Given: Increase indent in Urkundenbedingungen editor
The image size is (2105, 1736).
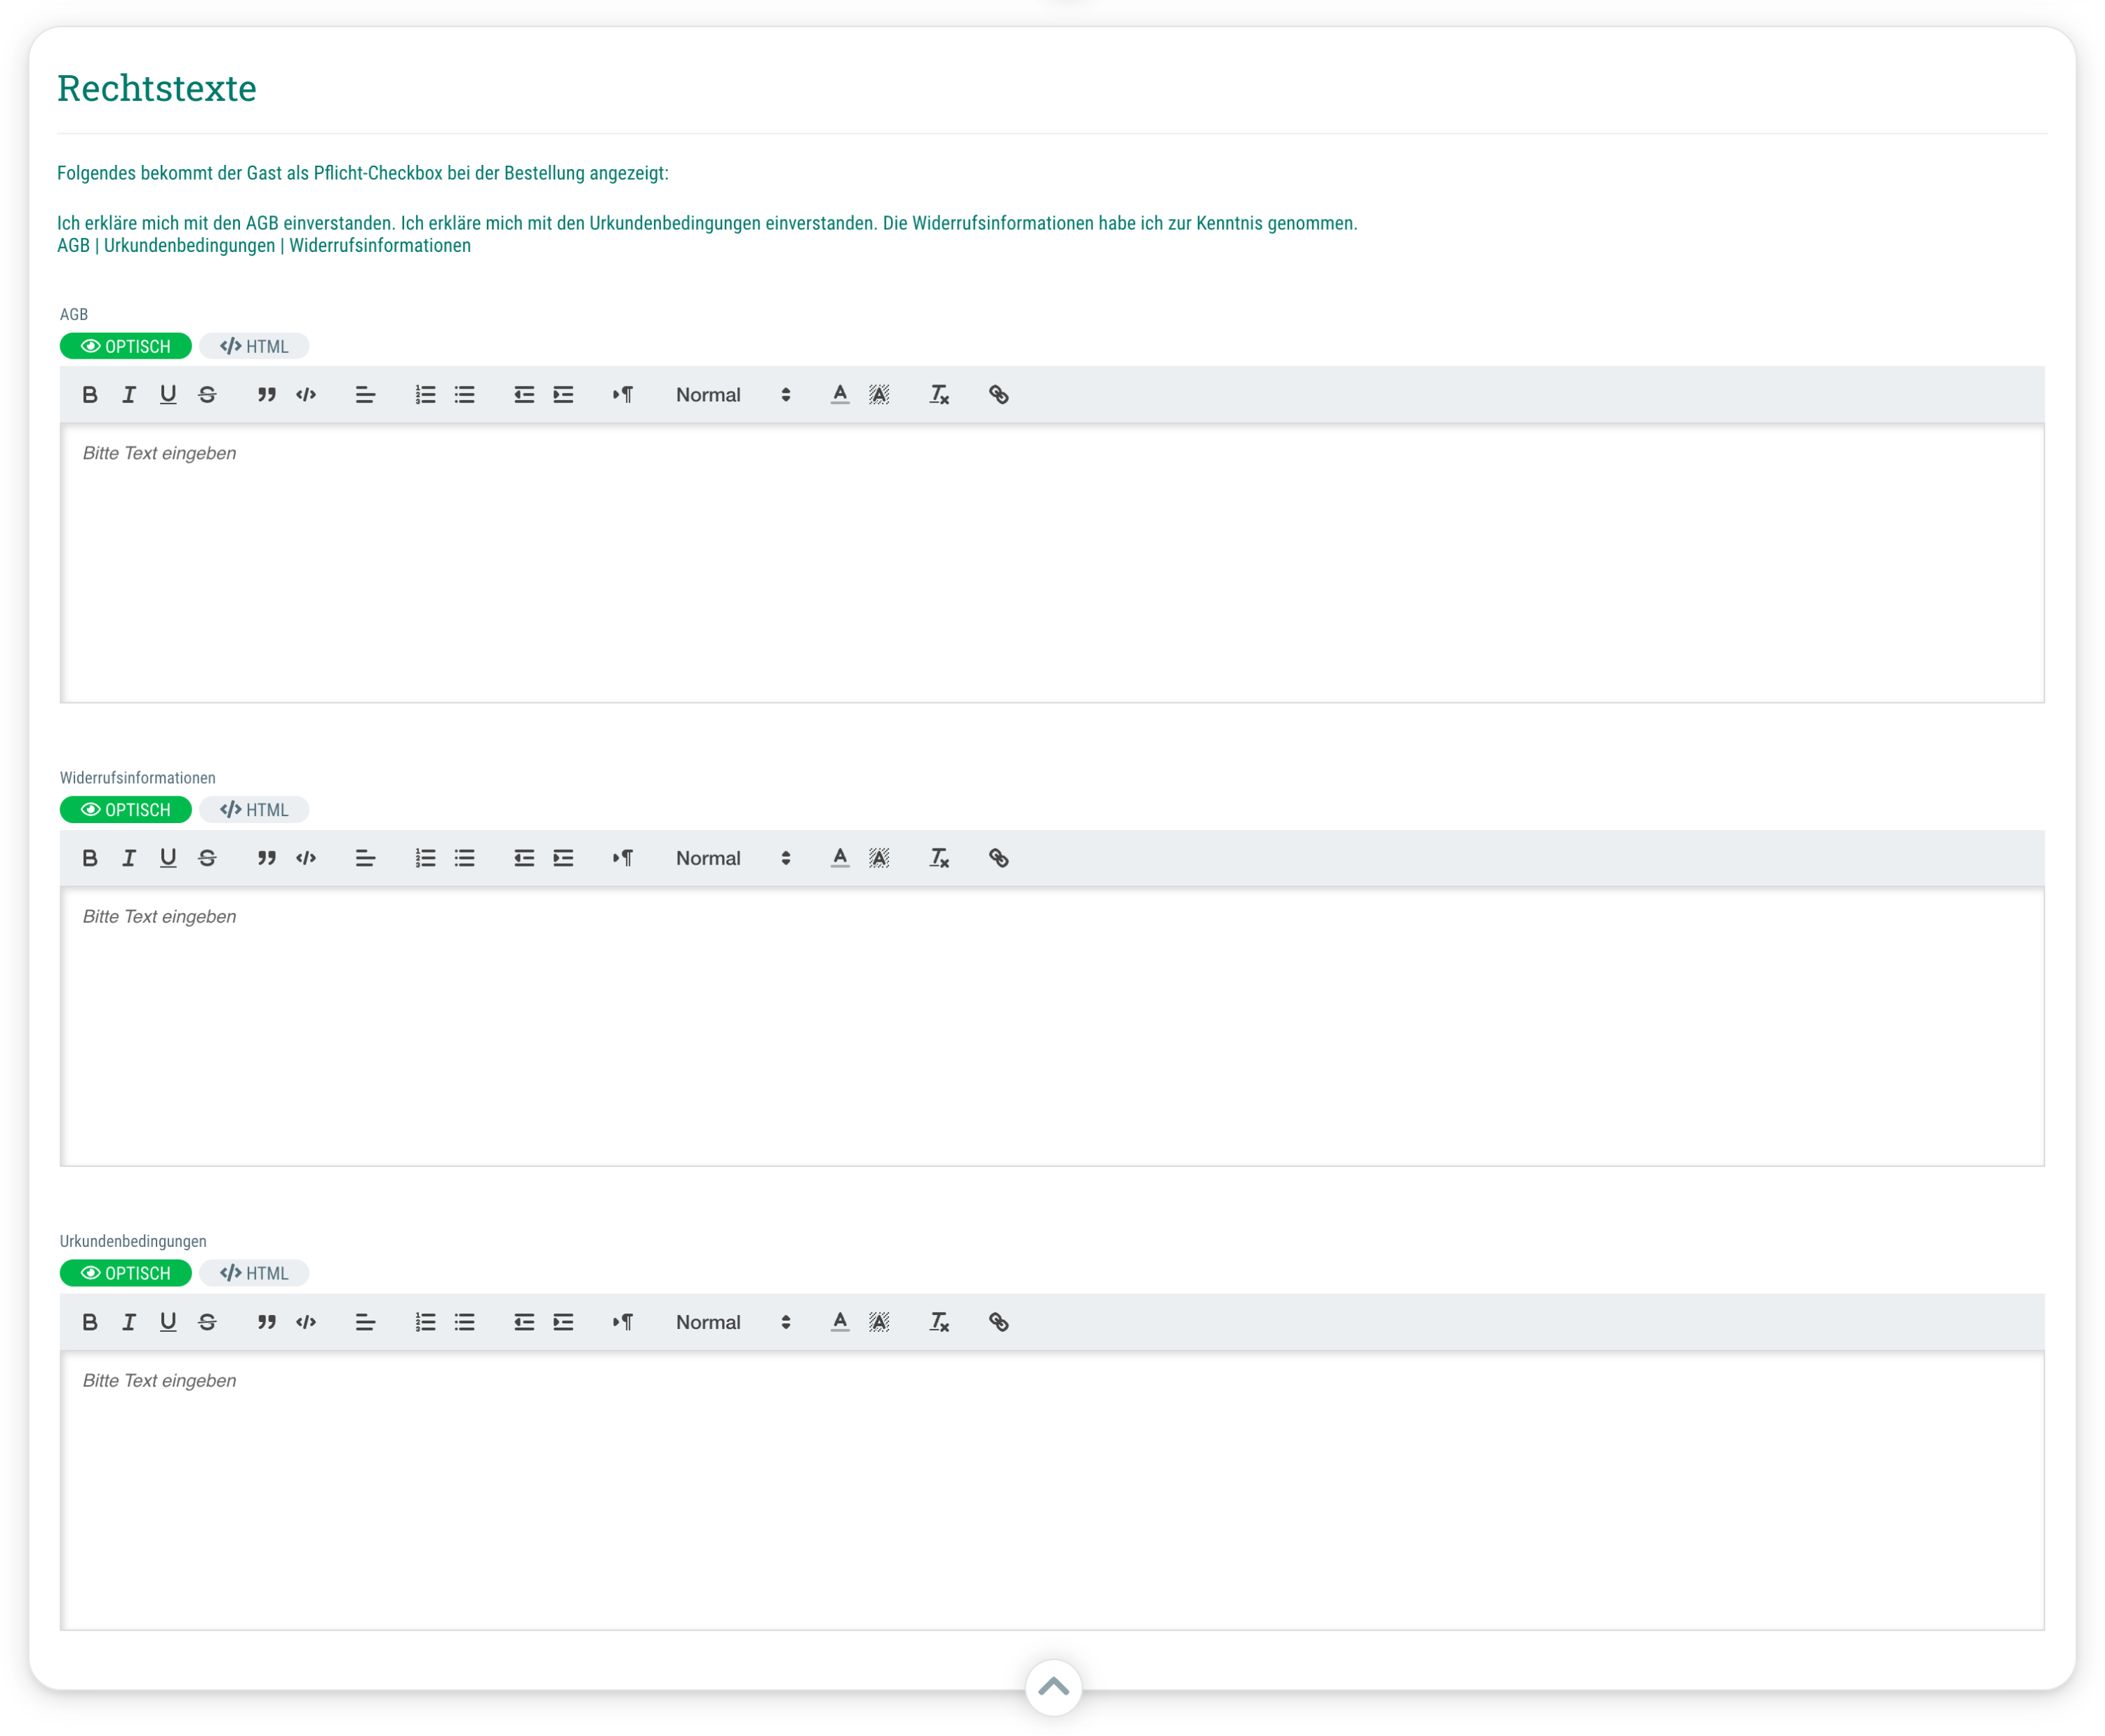Looking at the screenshot, I should tap(563, 1322).
